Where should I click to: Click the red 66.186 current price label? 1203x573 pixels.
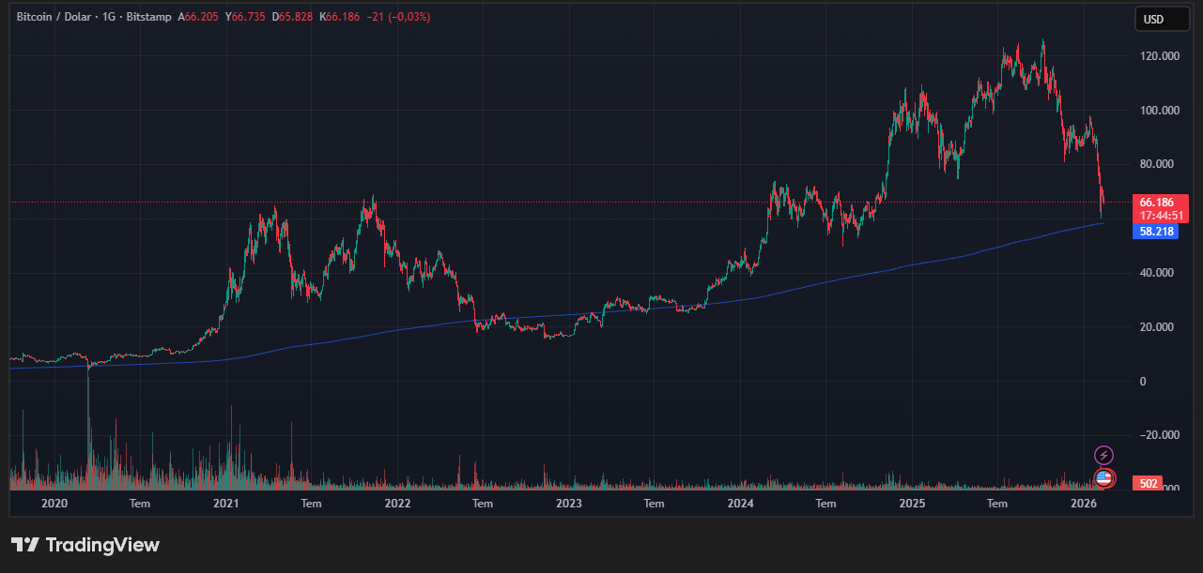(1158, 203)
